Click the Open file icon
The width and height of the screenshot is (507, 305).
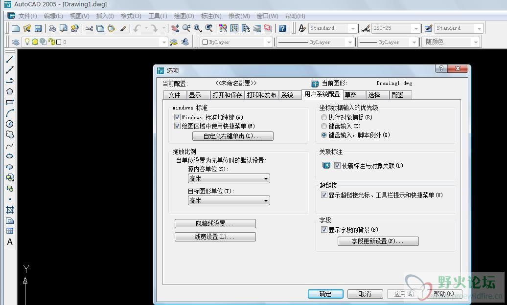pos(27,28)
